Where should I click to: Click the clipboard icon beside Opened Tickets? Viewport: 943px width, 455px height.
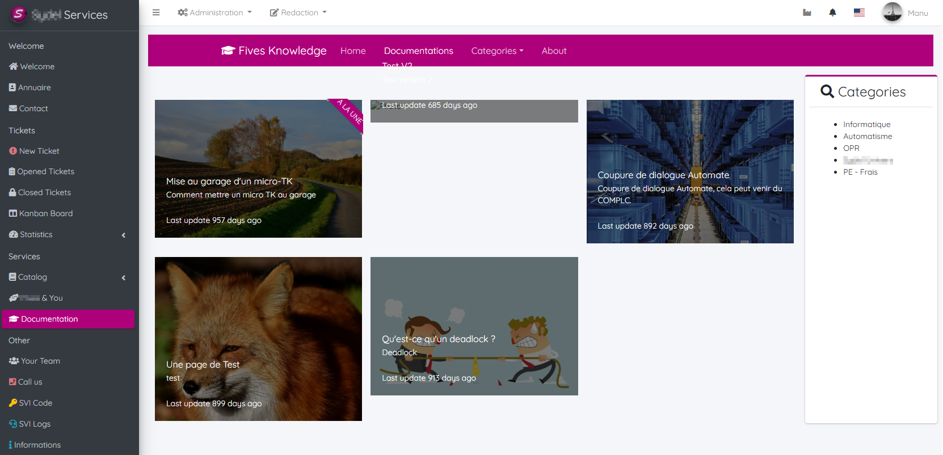[x=12, y=171]
